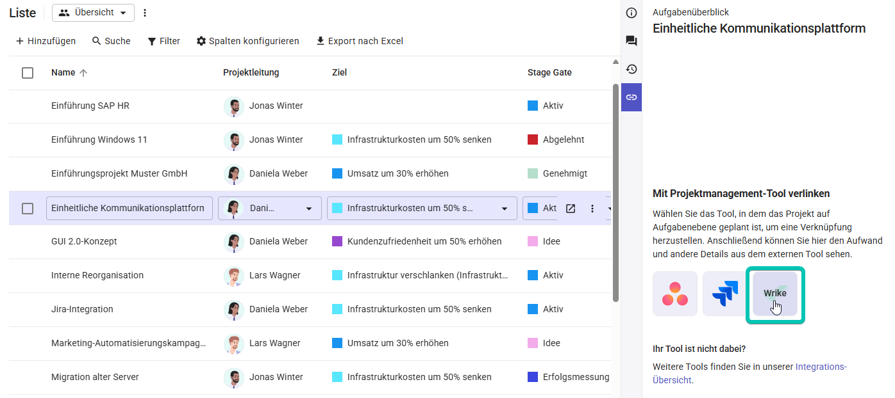Screen dimensions: 895x398
Task: Expand the Projektleitung dropdown in selected row
Action: coord(308,209)
